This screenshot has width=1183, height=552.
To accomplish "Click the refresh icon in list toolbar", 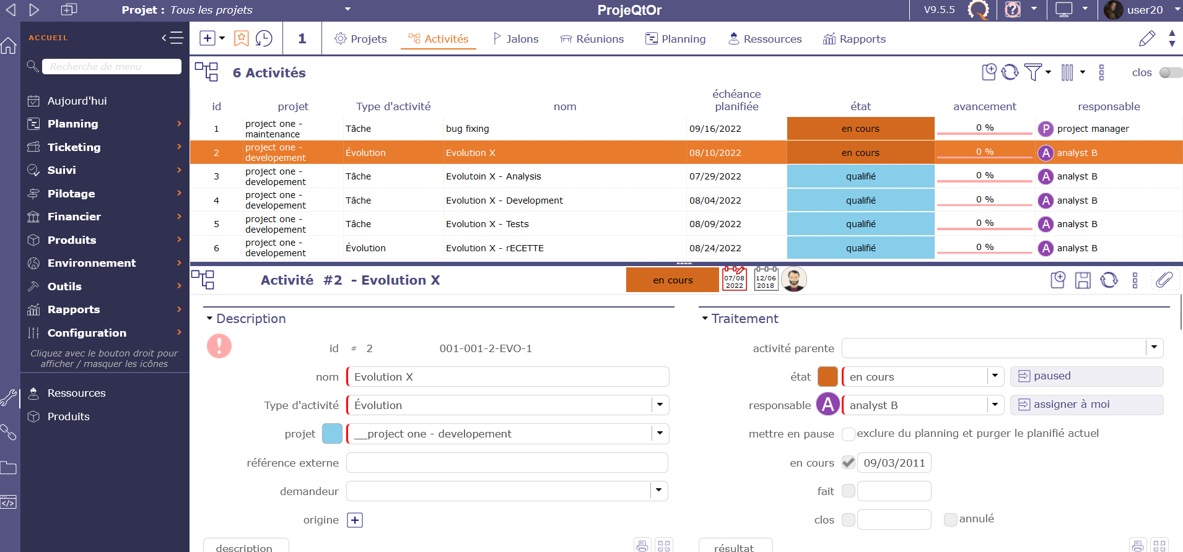I will [1010, 72].
